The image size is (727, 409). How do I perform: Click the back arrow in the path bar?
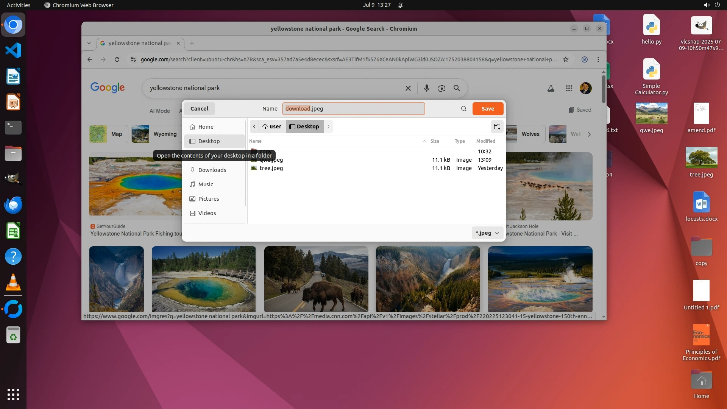click(x=254, y=126)
